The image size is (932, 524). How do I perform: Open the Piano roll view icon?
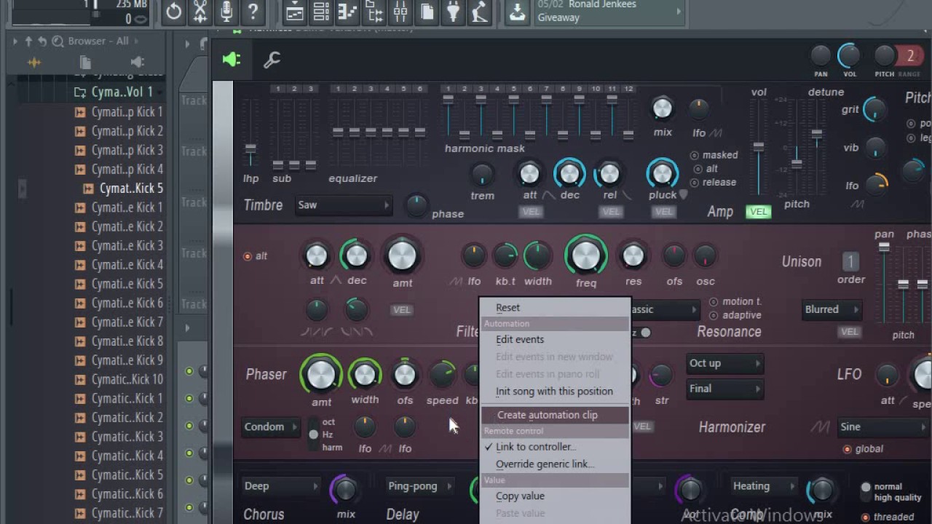click(x=347, y=12)
